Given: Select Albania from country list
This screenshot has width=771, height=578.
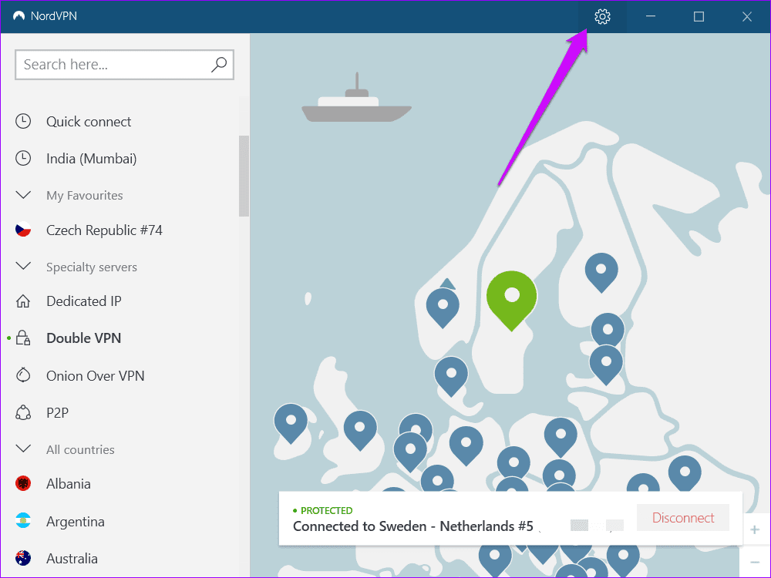Looking at the screenshot, I should [69, 484].
